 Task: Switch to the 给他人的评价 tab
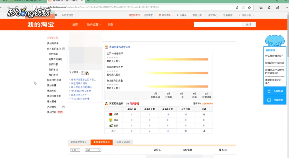pyautogui.click(x=123, y=142)
